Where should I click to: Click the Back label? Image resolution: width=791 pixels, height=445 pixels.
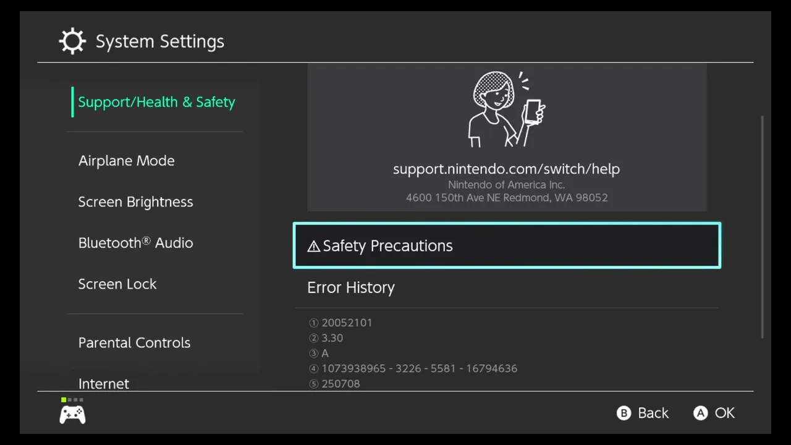click(x=653, y=413)
